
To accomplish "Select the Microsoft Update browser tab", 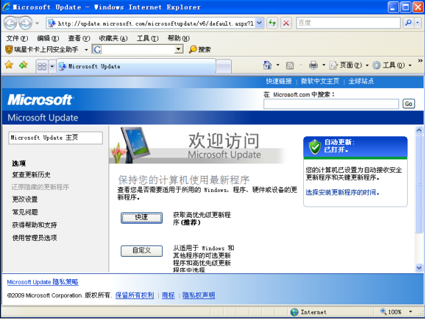I will pos(136,66).
